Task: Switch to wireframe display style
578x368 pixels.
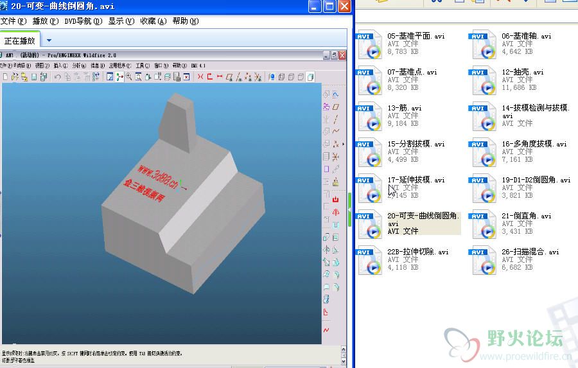Action: pos(281,76)
